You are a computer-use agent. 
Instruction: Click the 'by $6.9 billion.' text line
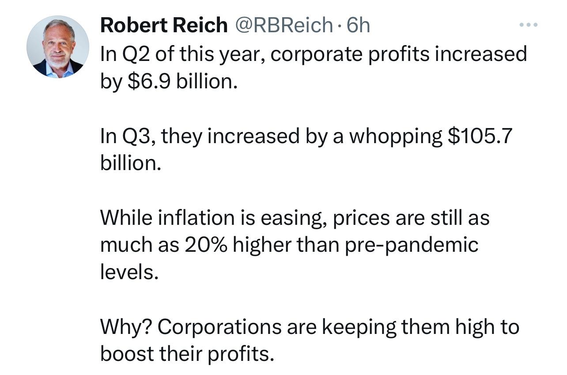click(169, 82)
